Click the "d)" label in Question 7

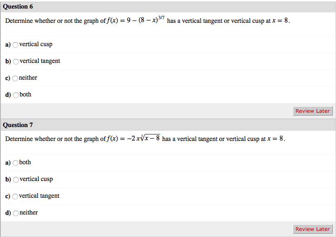(7, 212)
